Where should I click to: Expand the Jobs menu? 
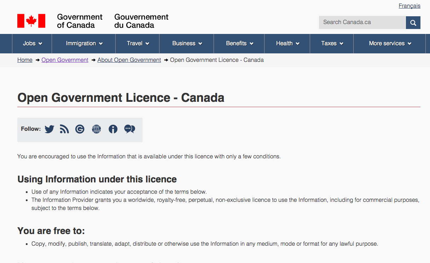32,43
